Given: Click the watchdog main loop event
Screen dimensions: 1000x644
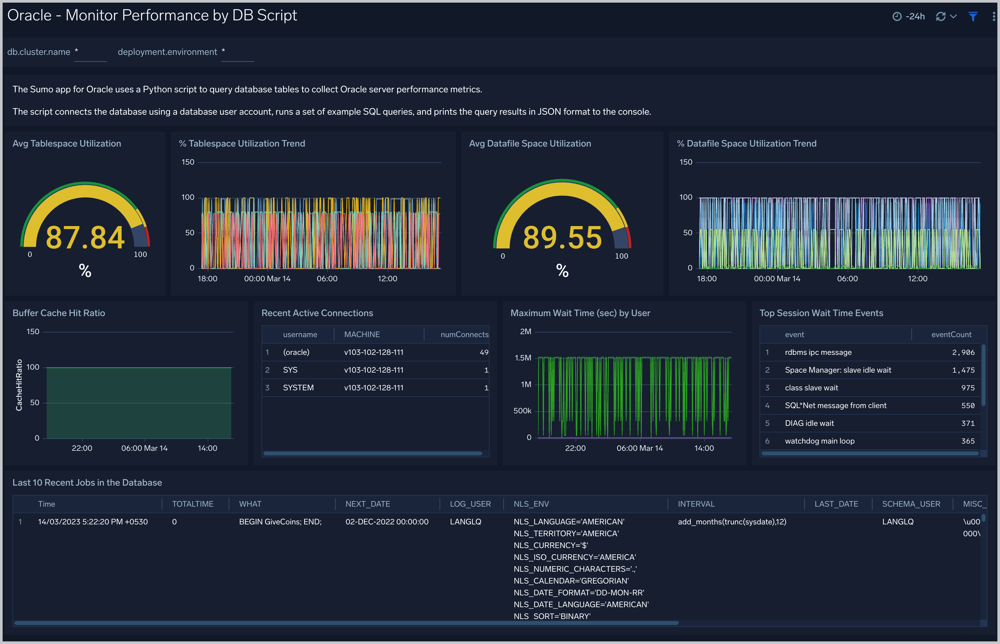Looking at the screenshot, I should pos(819,441).
